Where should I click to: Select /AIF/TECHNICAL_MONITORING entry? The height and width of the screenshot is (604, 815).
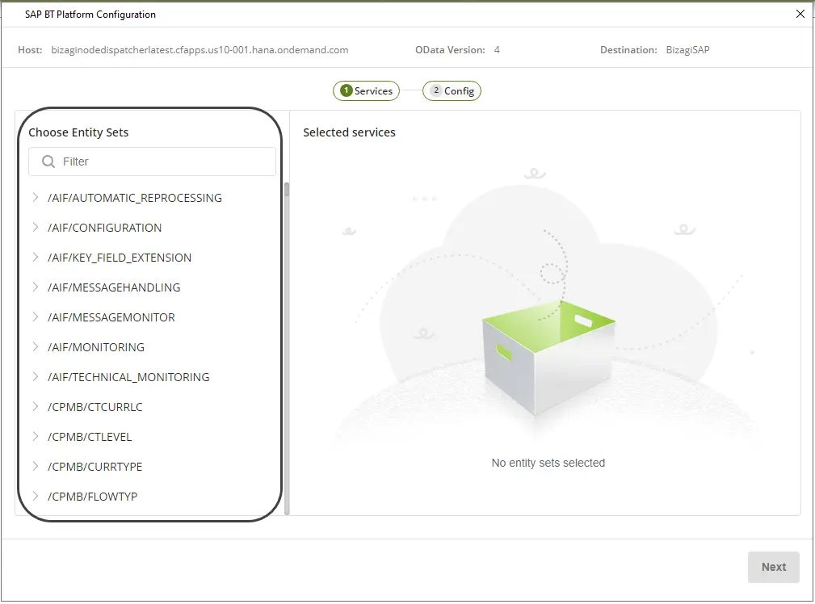tap(128, 377)
